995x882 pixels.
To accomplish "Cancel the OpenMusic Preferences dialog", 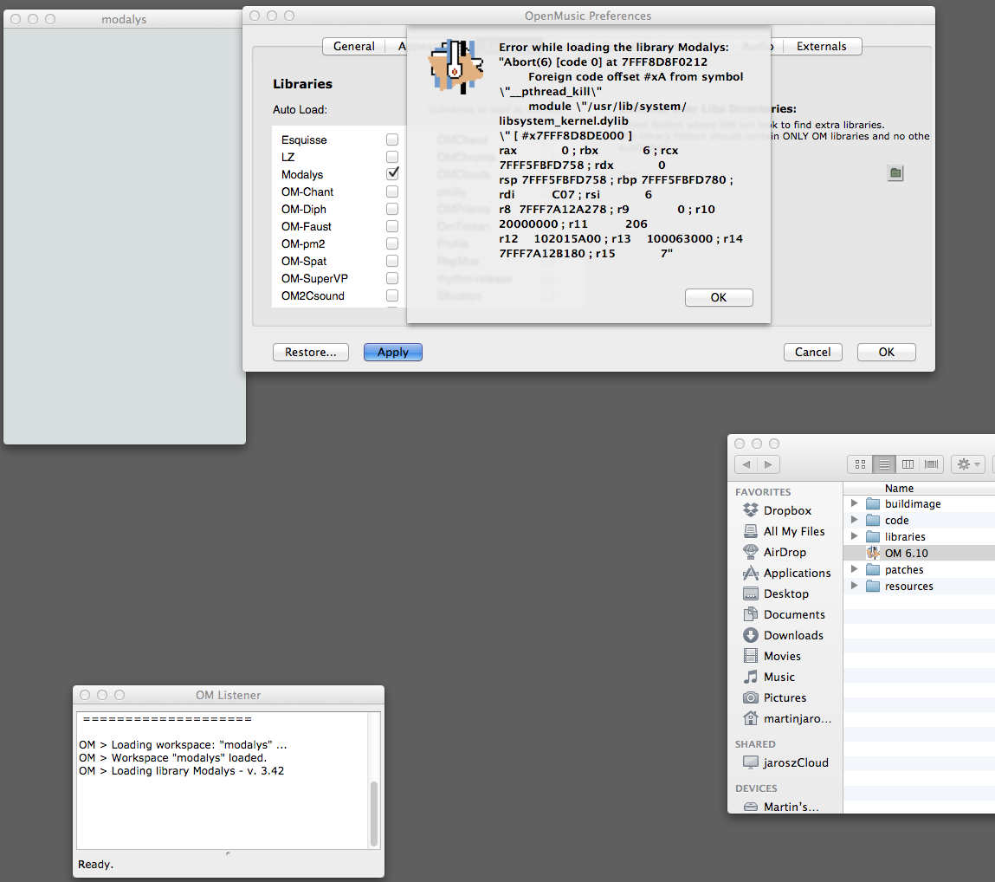I will point(812,352).
